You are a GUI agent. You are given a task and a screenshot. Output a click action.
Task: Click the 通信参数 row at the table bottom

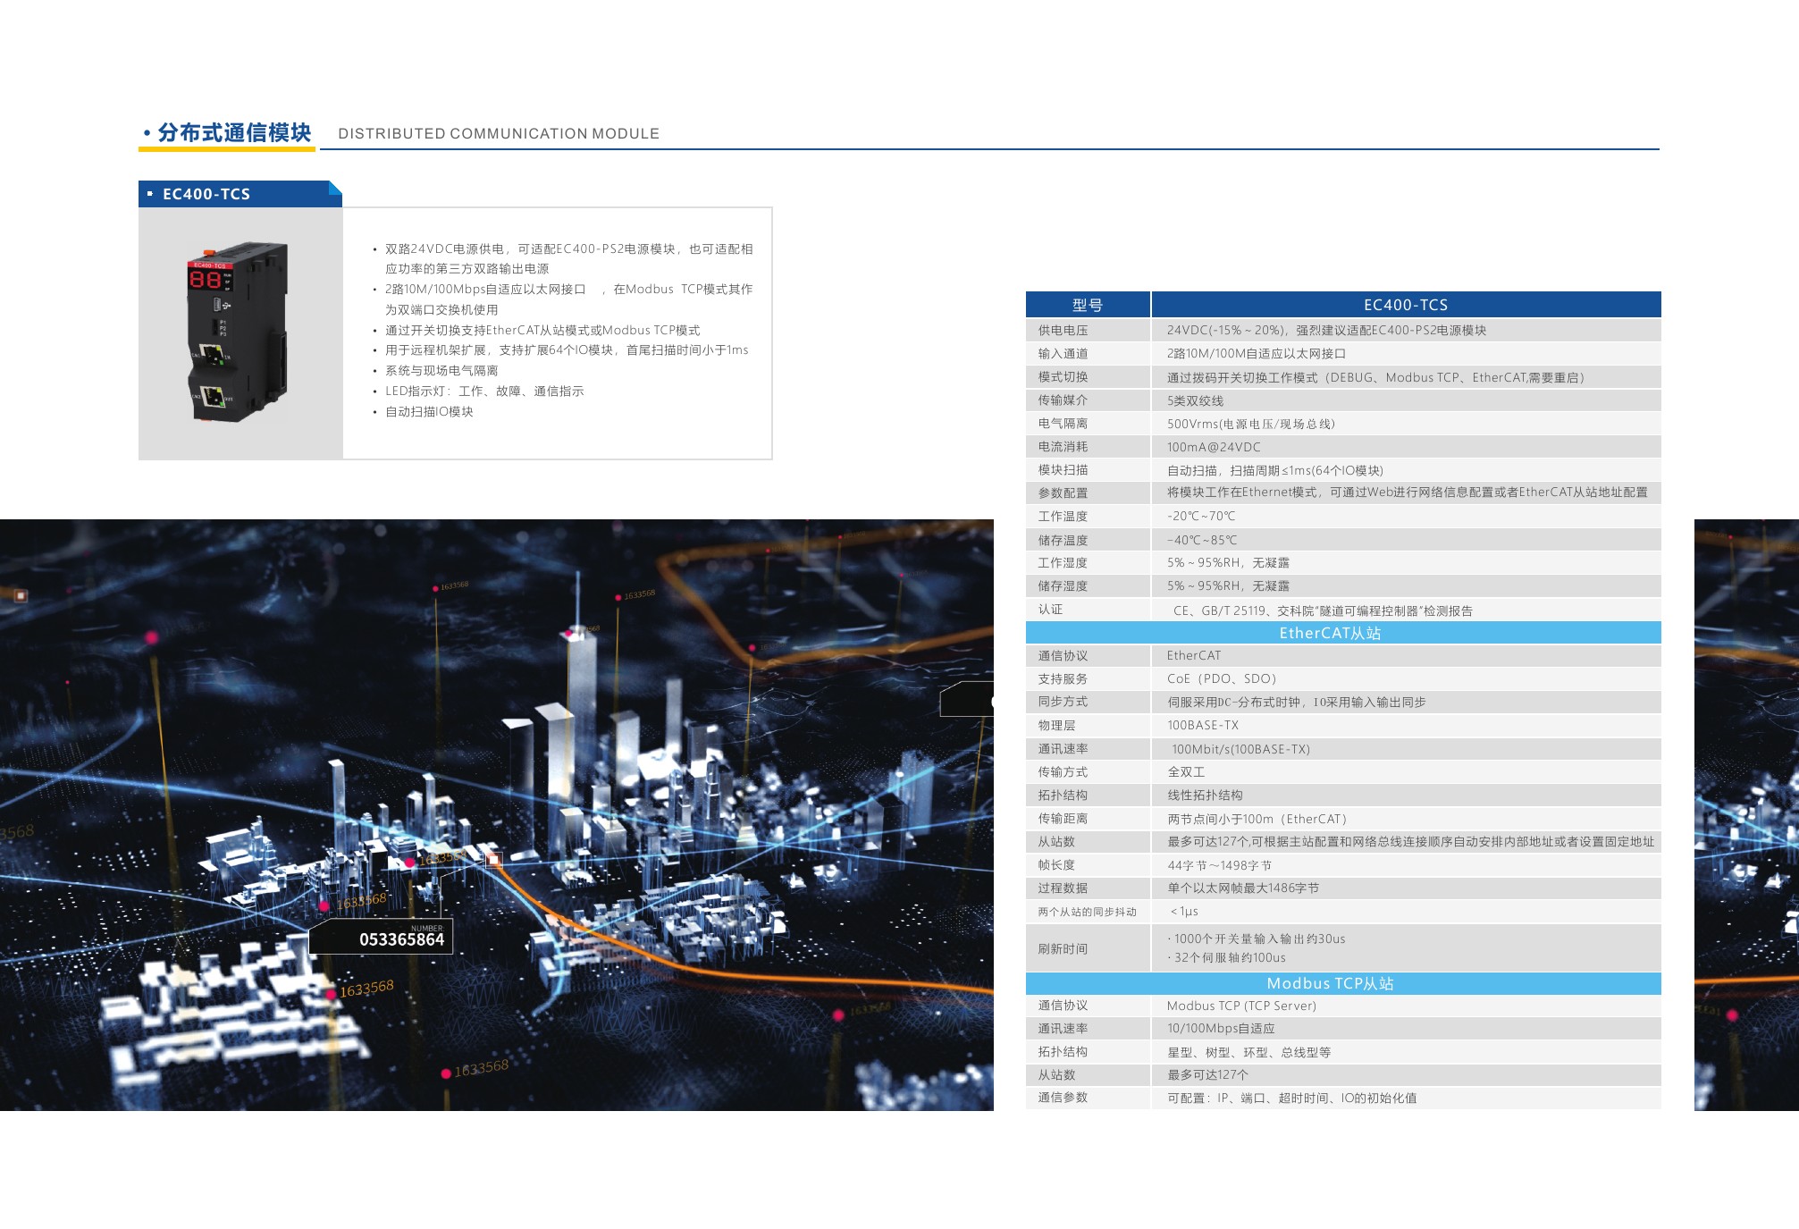(1291, 1098)
